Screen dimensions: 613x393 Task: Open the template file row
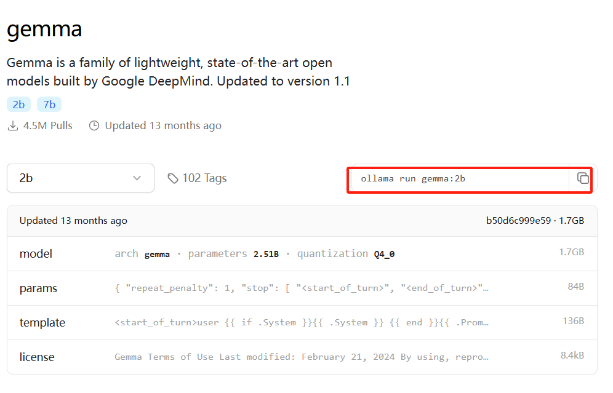point(302,323)
